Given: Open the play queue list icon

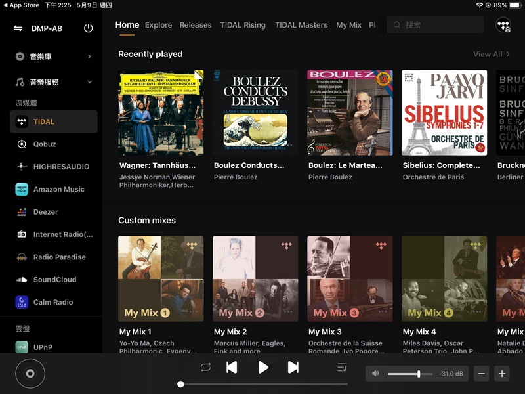Looking at the screenshot, I should [342, 367].
